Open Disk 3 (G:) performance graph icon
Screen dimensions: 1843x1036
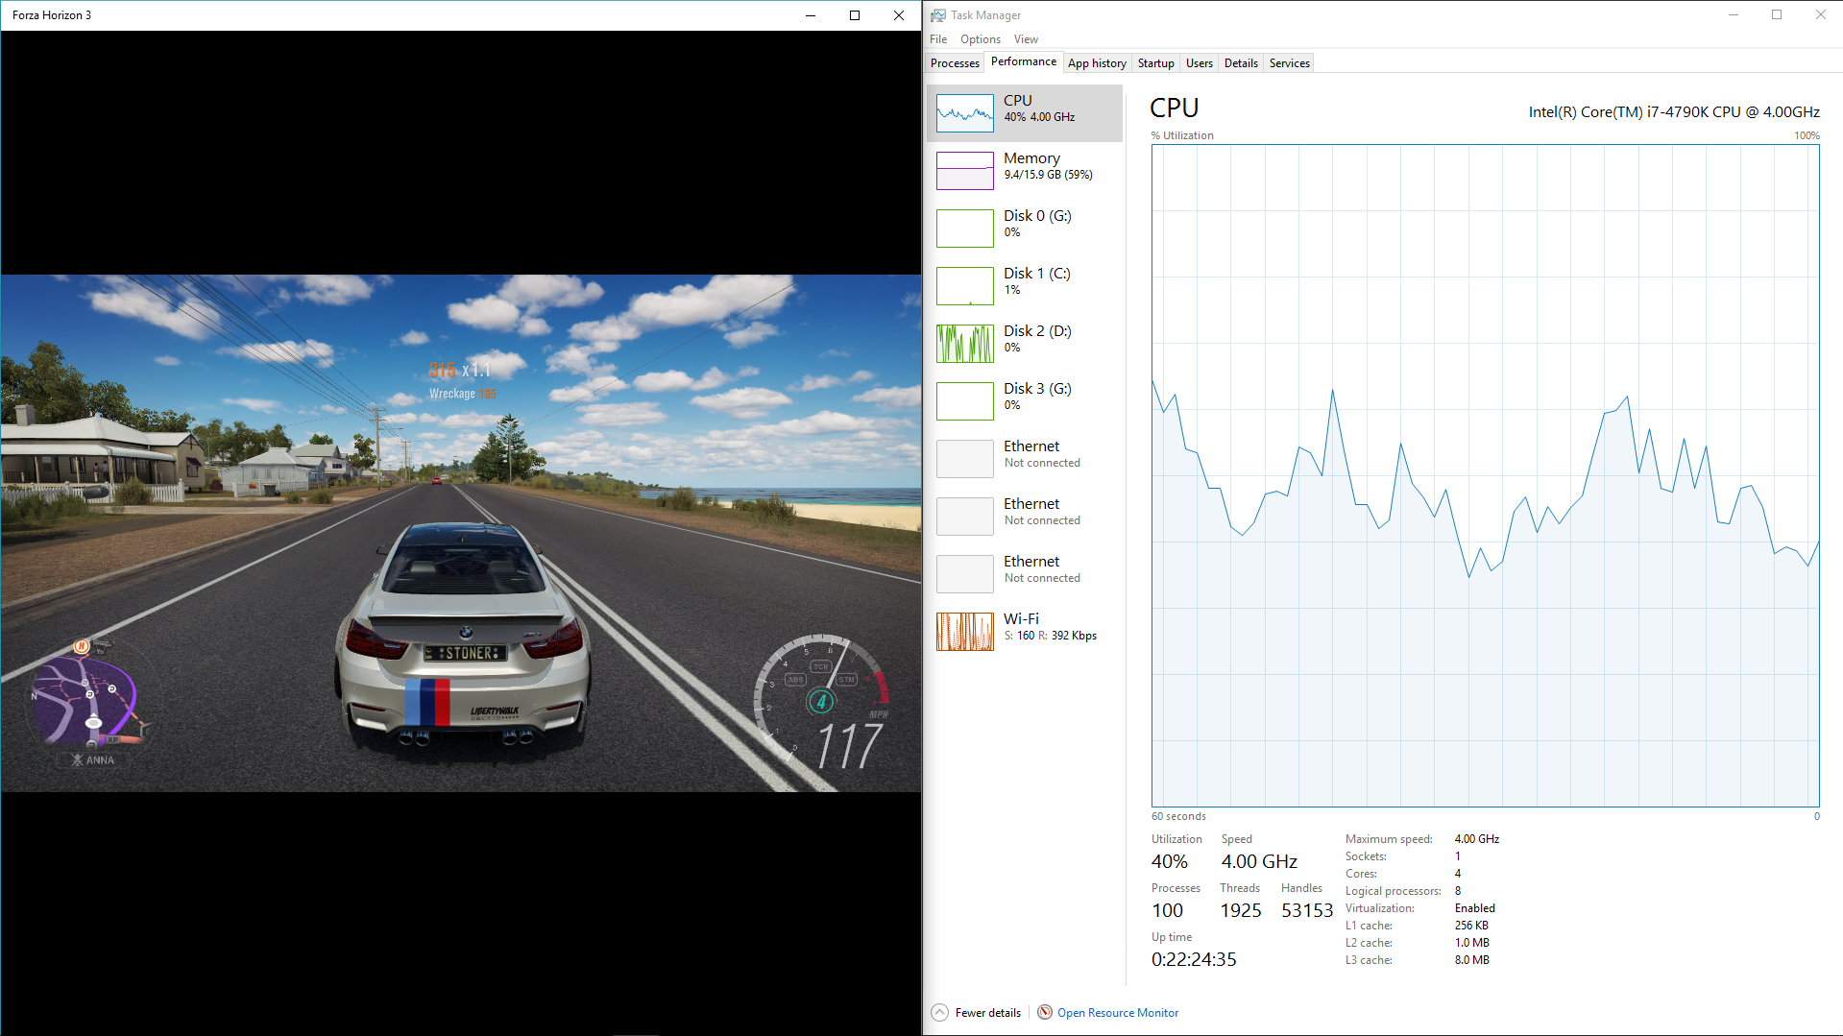964,401
